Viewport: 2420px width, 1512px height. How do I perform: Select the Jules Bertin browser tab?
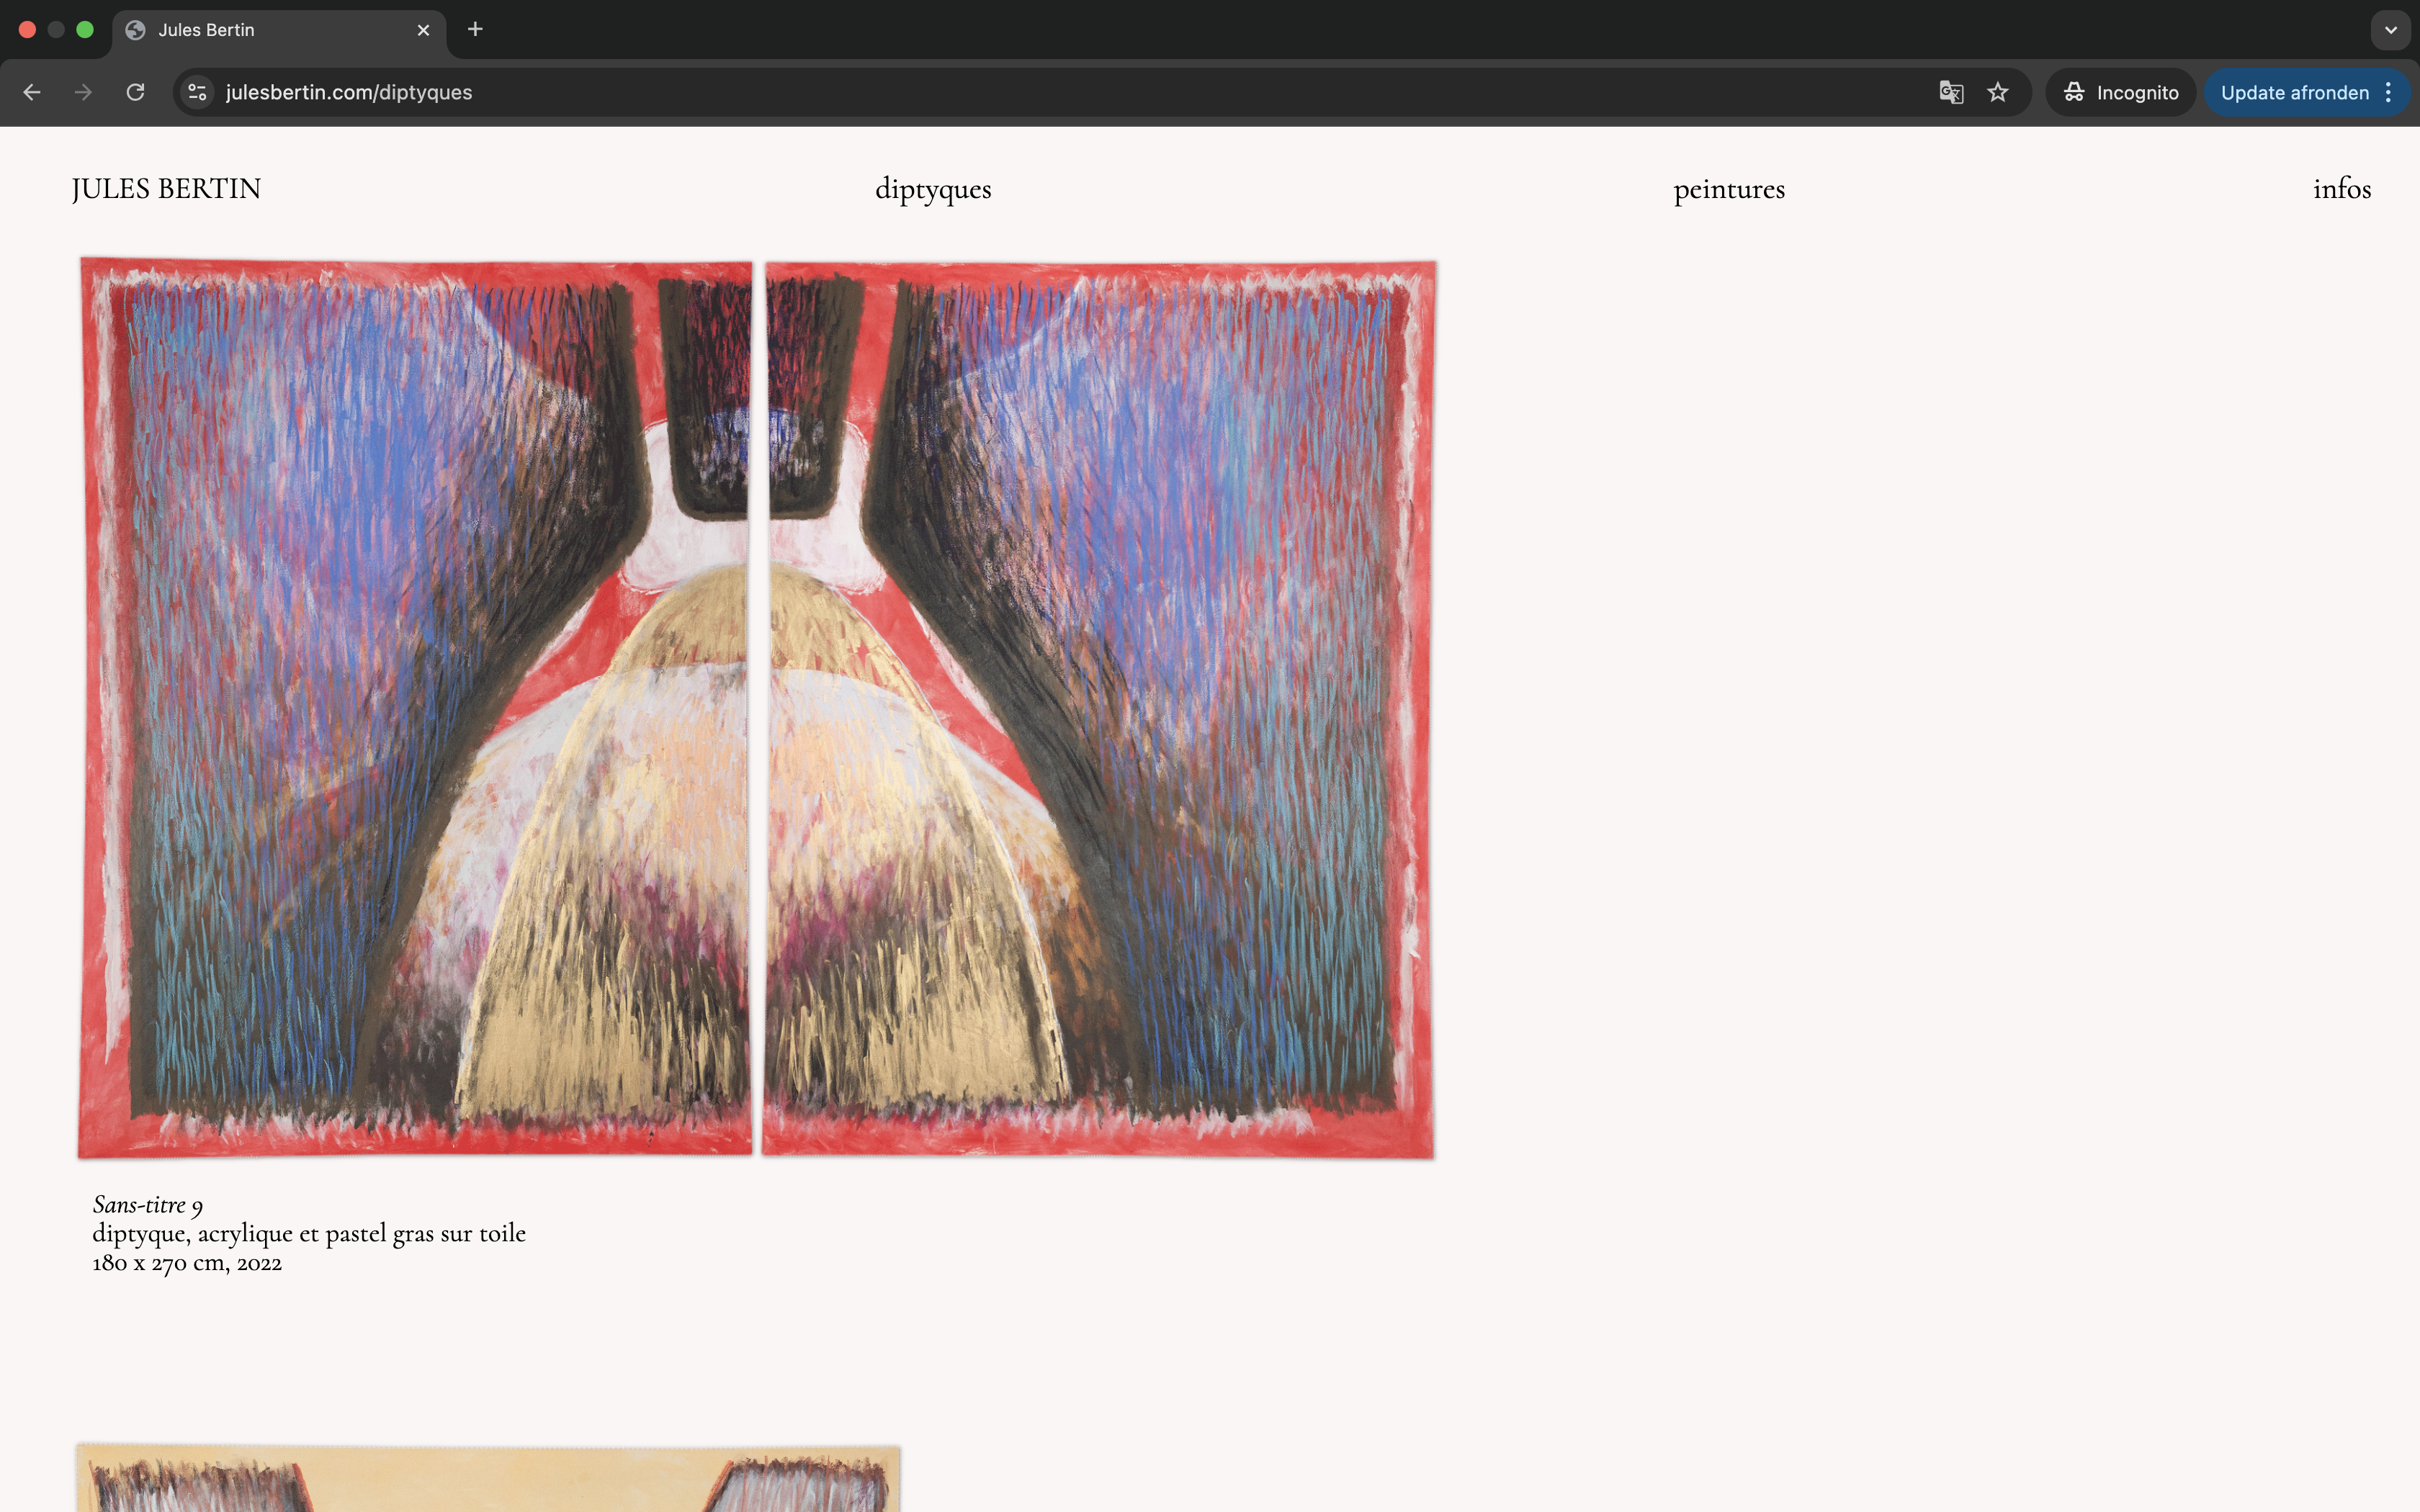tap(279, 30)
